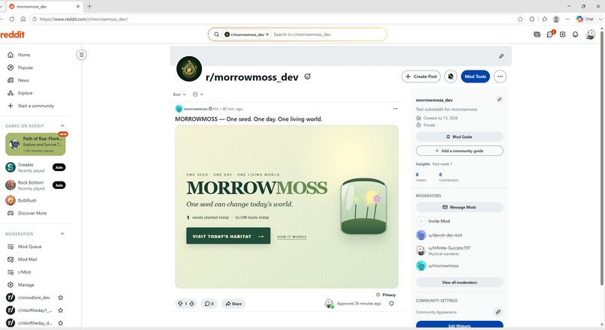Edit the community banner with pencil
The height and width of the screenshot is (330, 605).
click(x=501, y=56)
